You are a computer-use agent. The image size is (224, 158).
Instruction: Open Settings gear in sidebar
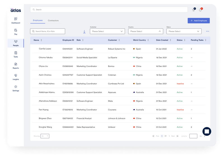[x=16, y=87]
